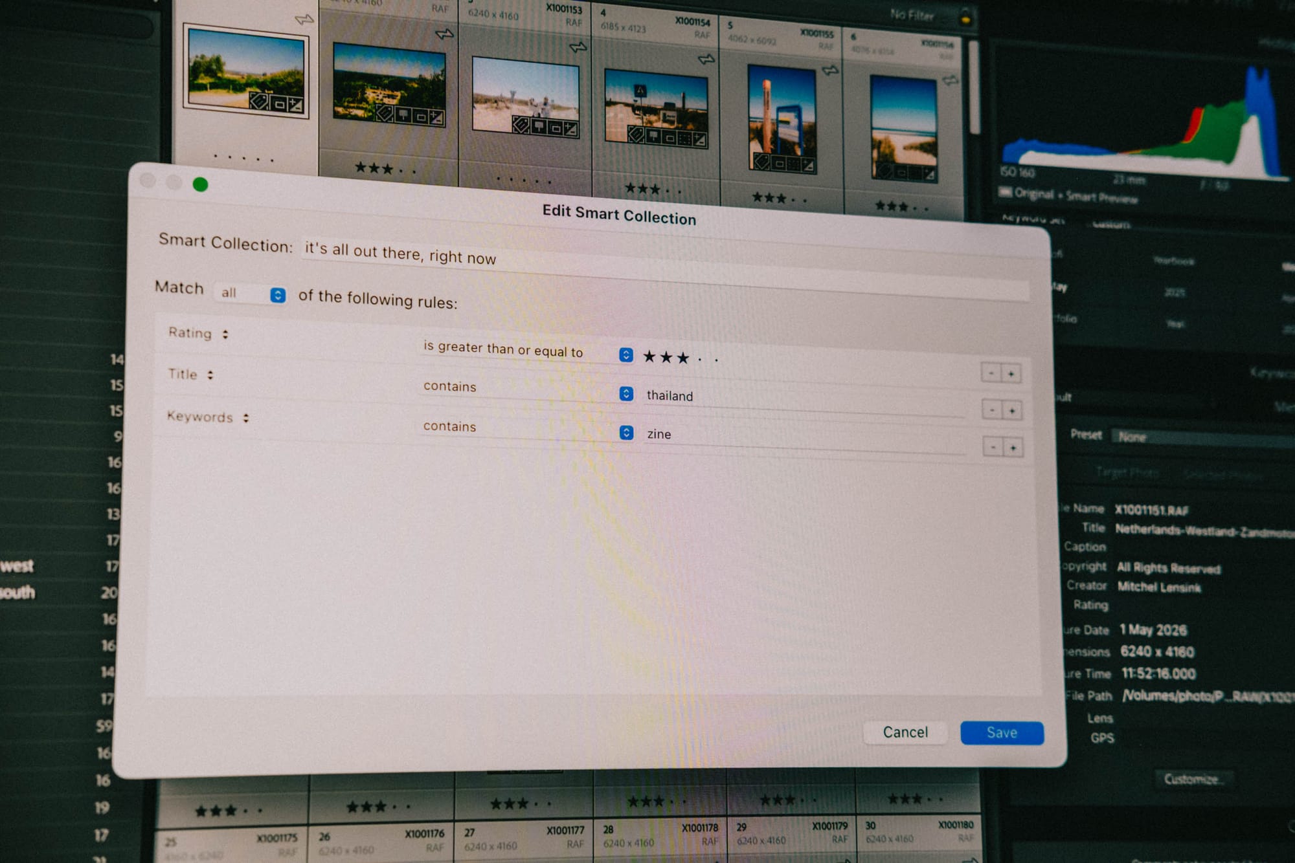Remove the Keywords rule with its minus button
Image resolution: width=1295 pixels, height=863 pixels.
pyautogui.click(x=993, y=446)
